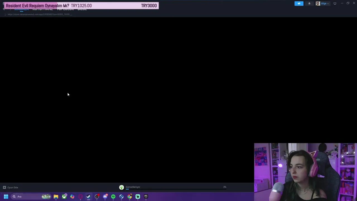Open Copilot from the taskbar

(72, 197)
